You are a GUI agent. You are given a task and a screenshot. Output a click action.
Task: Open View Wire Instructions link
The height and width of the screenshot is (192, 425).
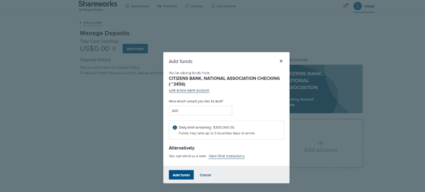click(226, 156)
